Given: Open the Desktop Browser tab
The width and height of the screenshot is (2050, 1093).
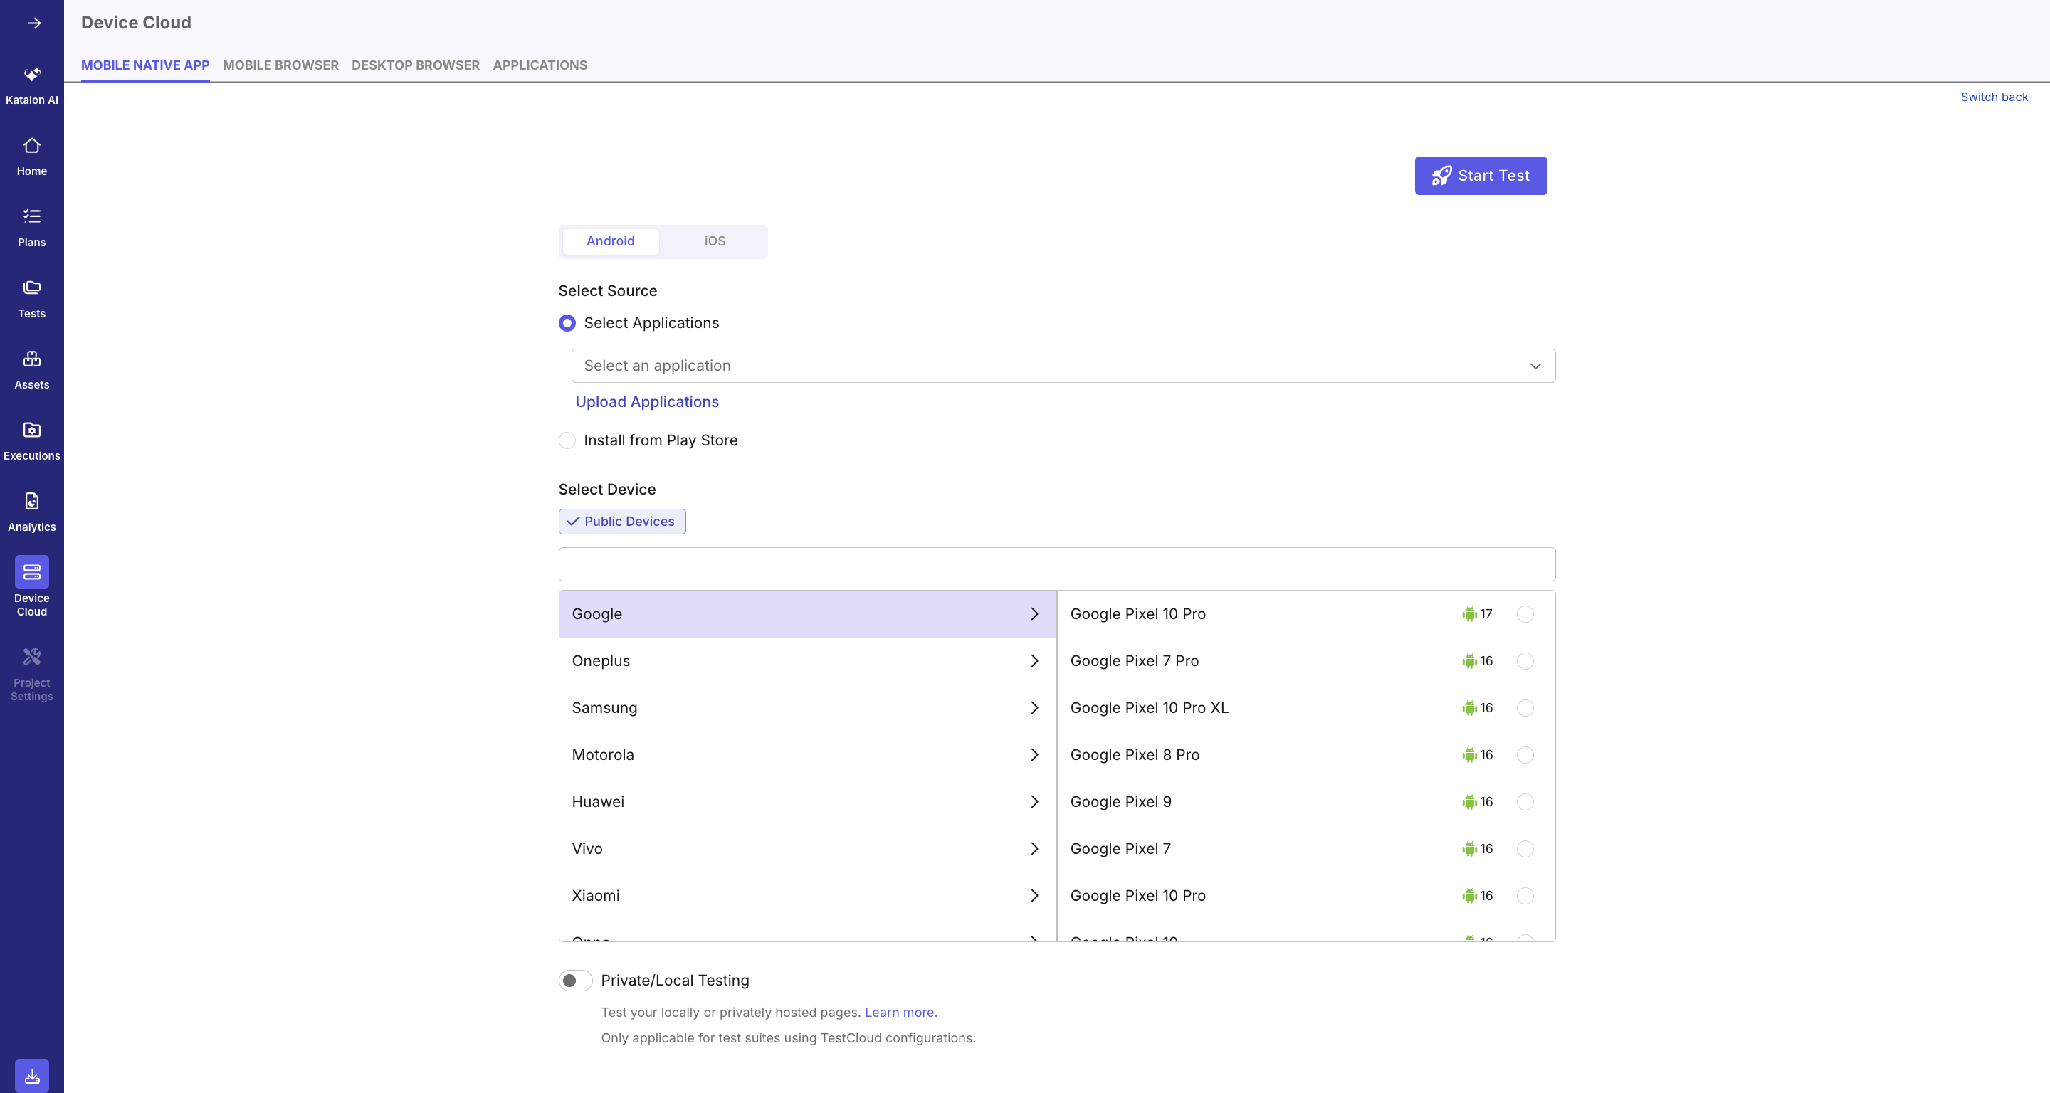Looking at the screenshot, I should pos(414,65).
